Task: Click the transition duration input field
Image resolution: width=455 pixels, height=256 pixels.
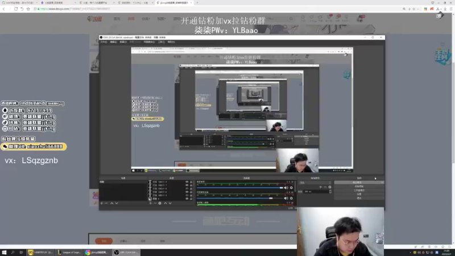Action: [316, 192]
